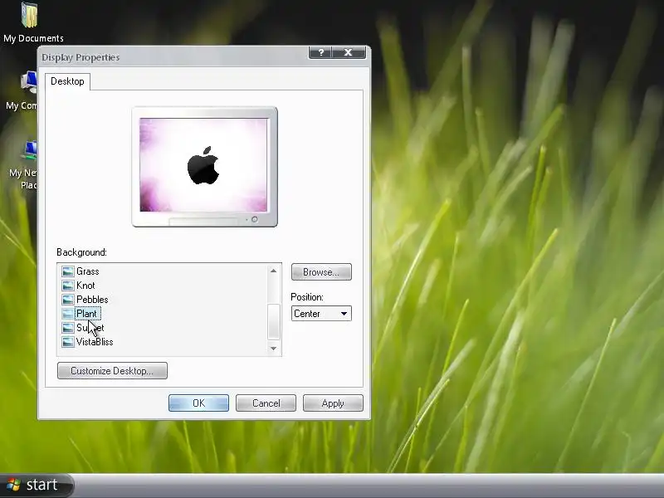Screen dimensions: 664x498
Task: Open the Start menu
Action: pyautogui.click(x=36, y=485)
